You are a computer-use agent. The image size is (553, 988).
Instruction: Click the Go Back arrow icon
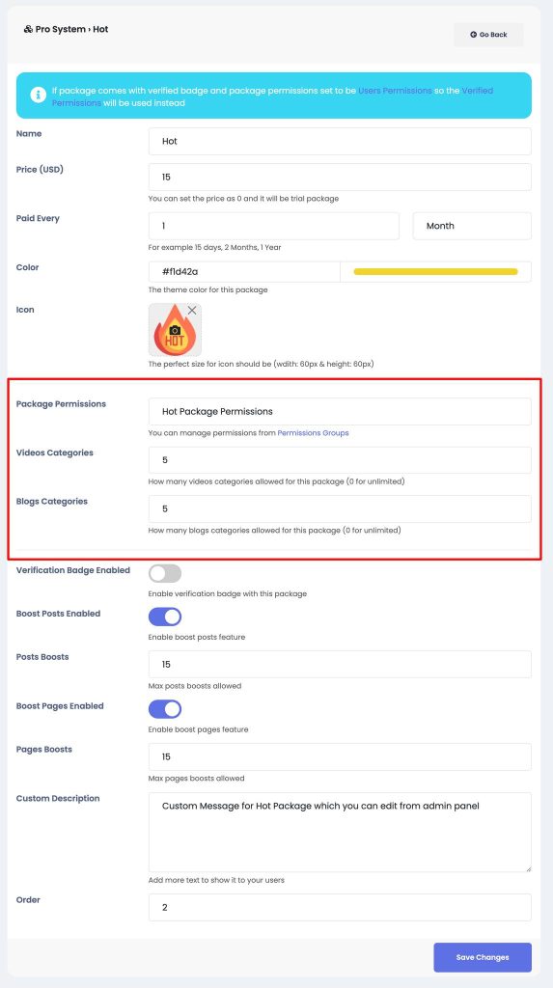(474, 35)
